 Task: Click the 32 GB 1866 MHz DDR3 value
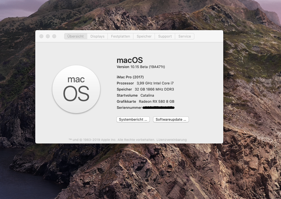pos(154,89)
